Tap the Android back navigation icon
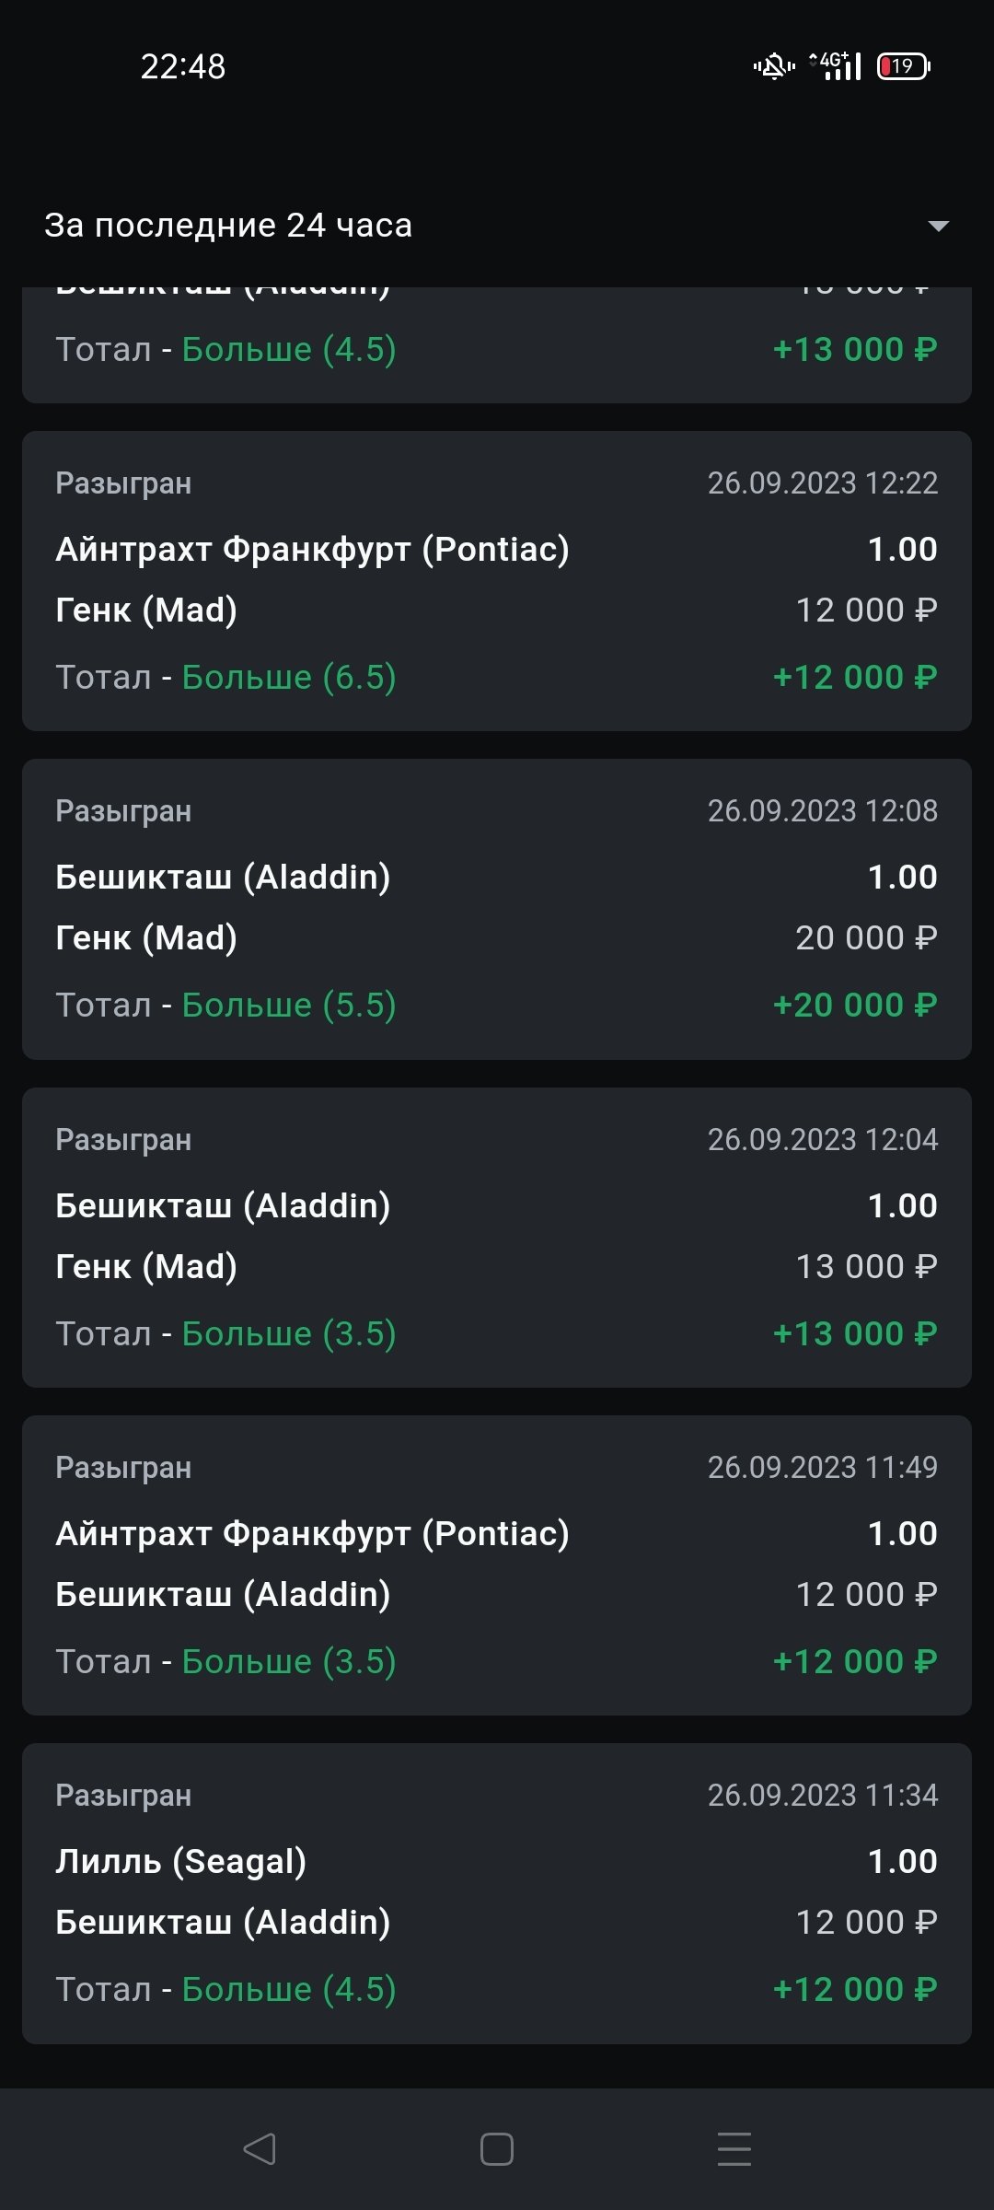994x2210 pixels. (x=260, y=2149)
